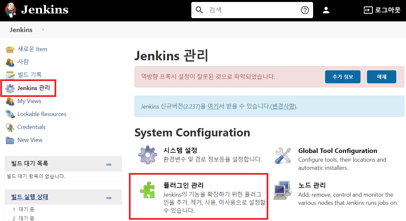Click '환경변수 및 경로 정보등을 설정합니다.' description
406x221 pixels.
(x=212, y=159)
